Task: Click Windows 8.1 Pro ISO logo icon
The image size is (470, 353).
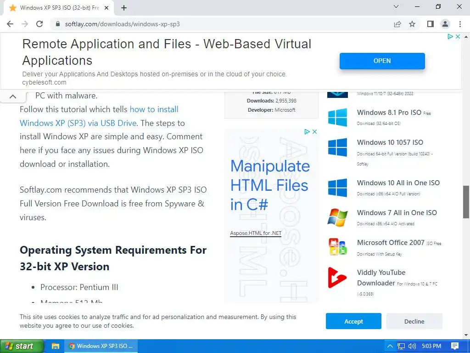Action: point(337,117)
